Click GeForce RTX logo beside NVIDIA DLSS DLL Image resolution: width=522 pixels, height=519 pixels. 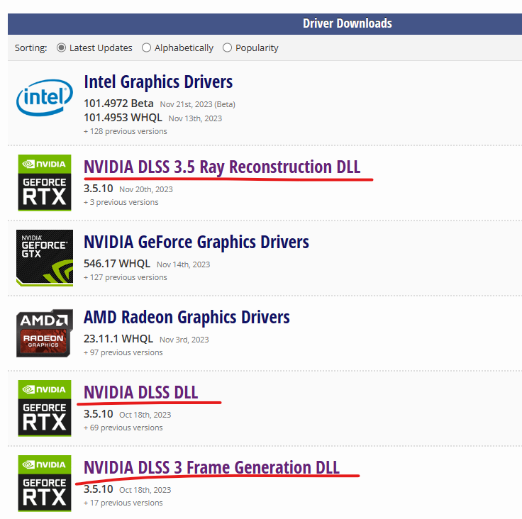(x=45, y=408)
